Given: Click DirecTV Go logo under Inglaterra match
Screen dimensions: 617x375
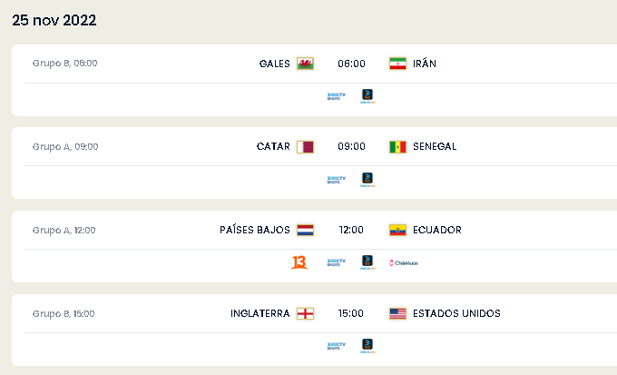Looking at the screenshot, I should click(x=367, y=346).
